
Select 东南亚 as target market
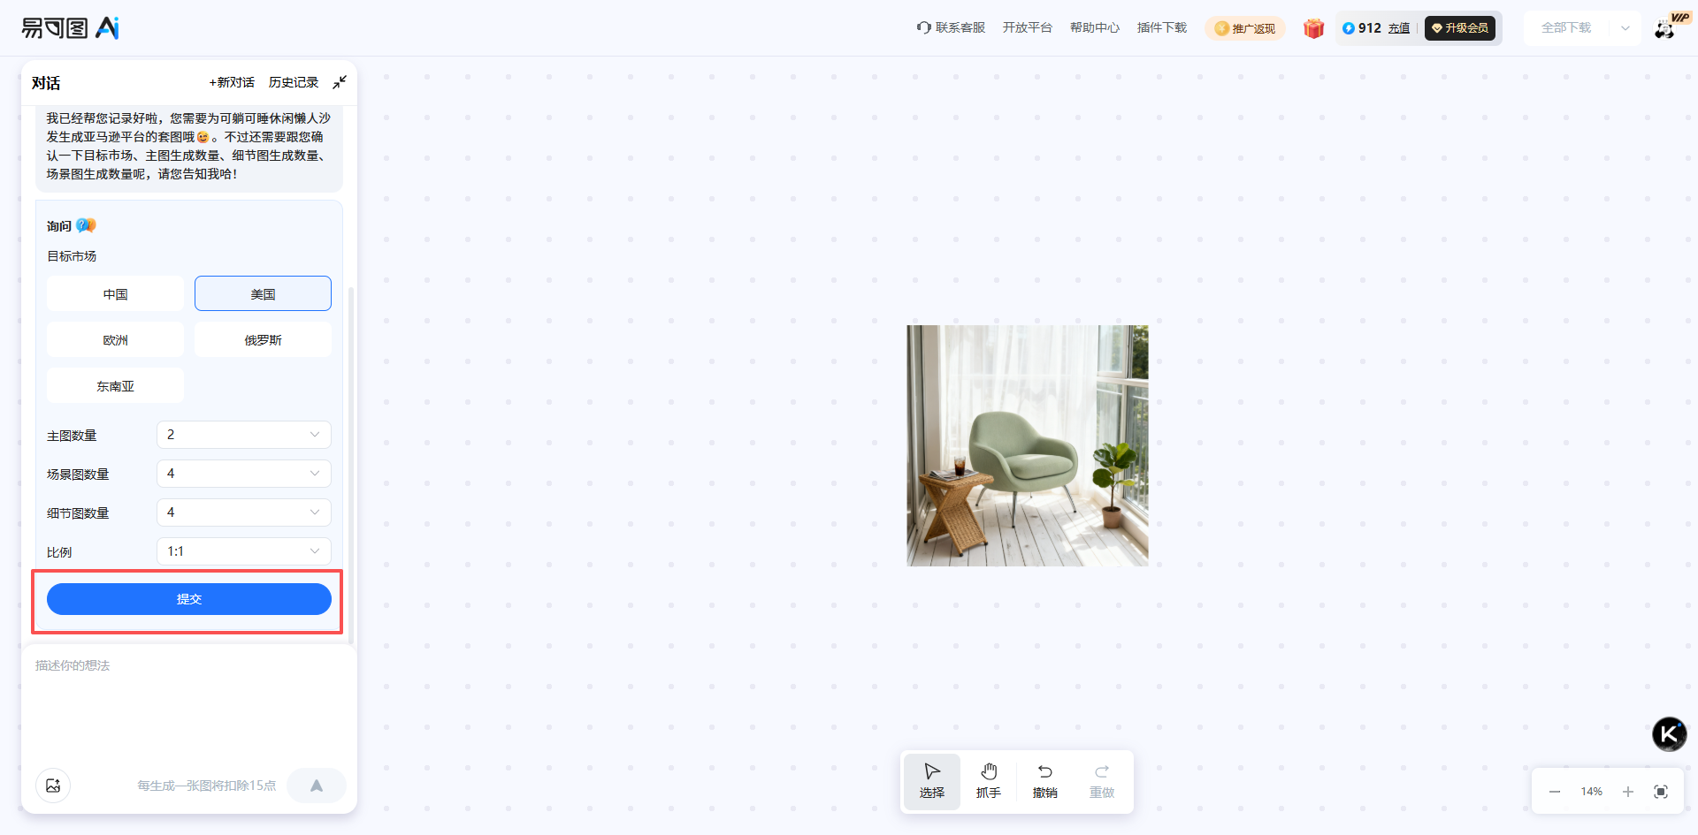tap(116, 385)
